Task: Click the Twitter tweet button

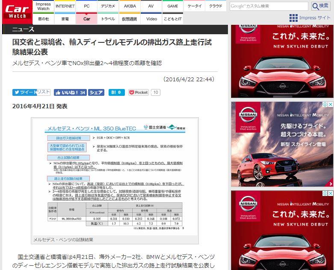Action: point(25,92)
